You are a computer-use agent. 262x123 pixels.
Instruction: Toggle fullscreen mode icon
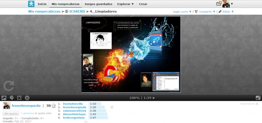[258, 98]
